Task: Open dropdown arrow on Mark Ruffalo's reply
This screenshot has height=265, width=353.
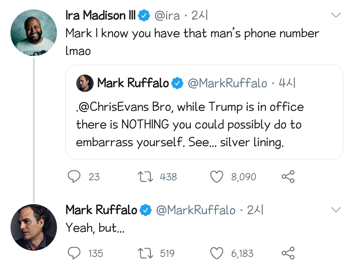Action: (336, 209)
